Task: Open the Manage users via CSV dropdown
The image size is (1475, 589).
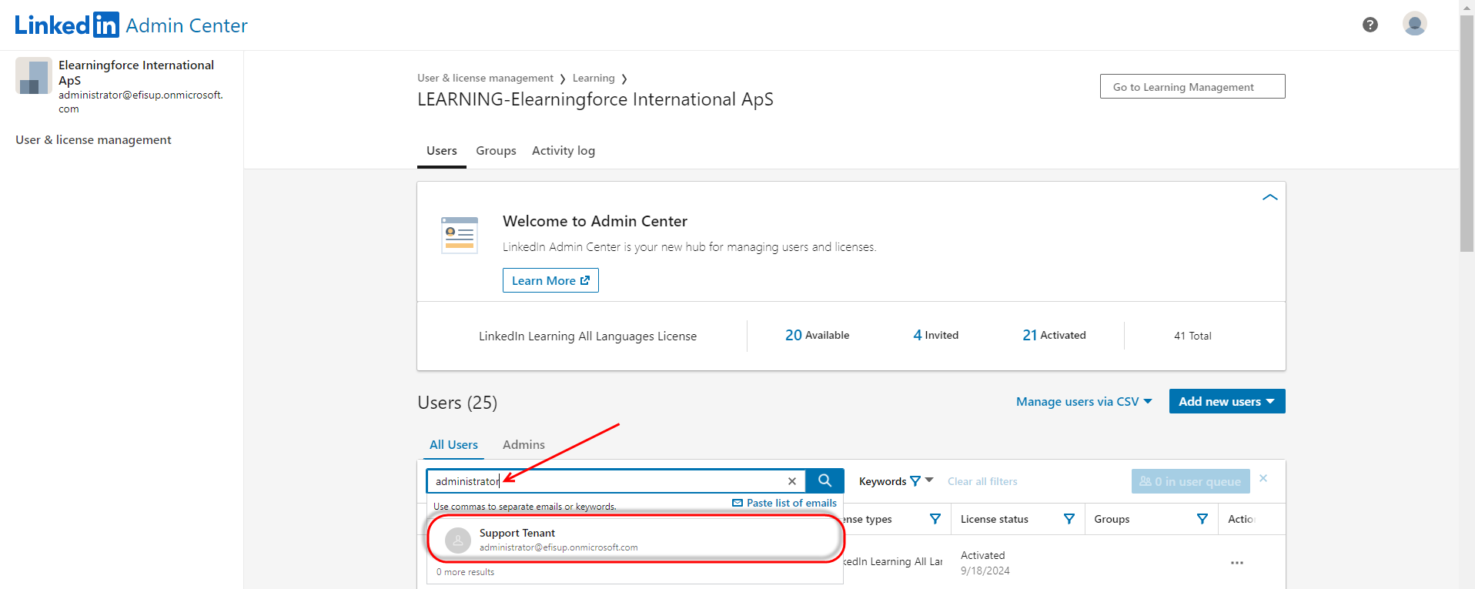Action: pyautogui.click(x=1084, y=401)
